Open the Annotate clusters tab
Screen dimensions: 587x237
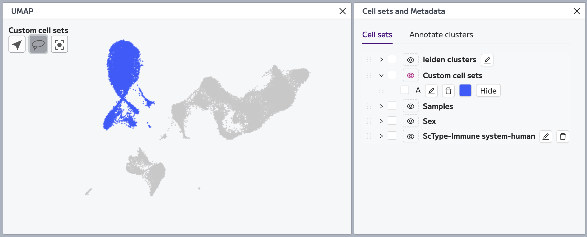point(441,35)
